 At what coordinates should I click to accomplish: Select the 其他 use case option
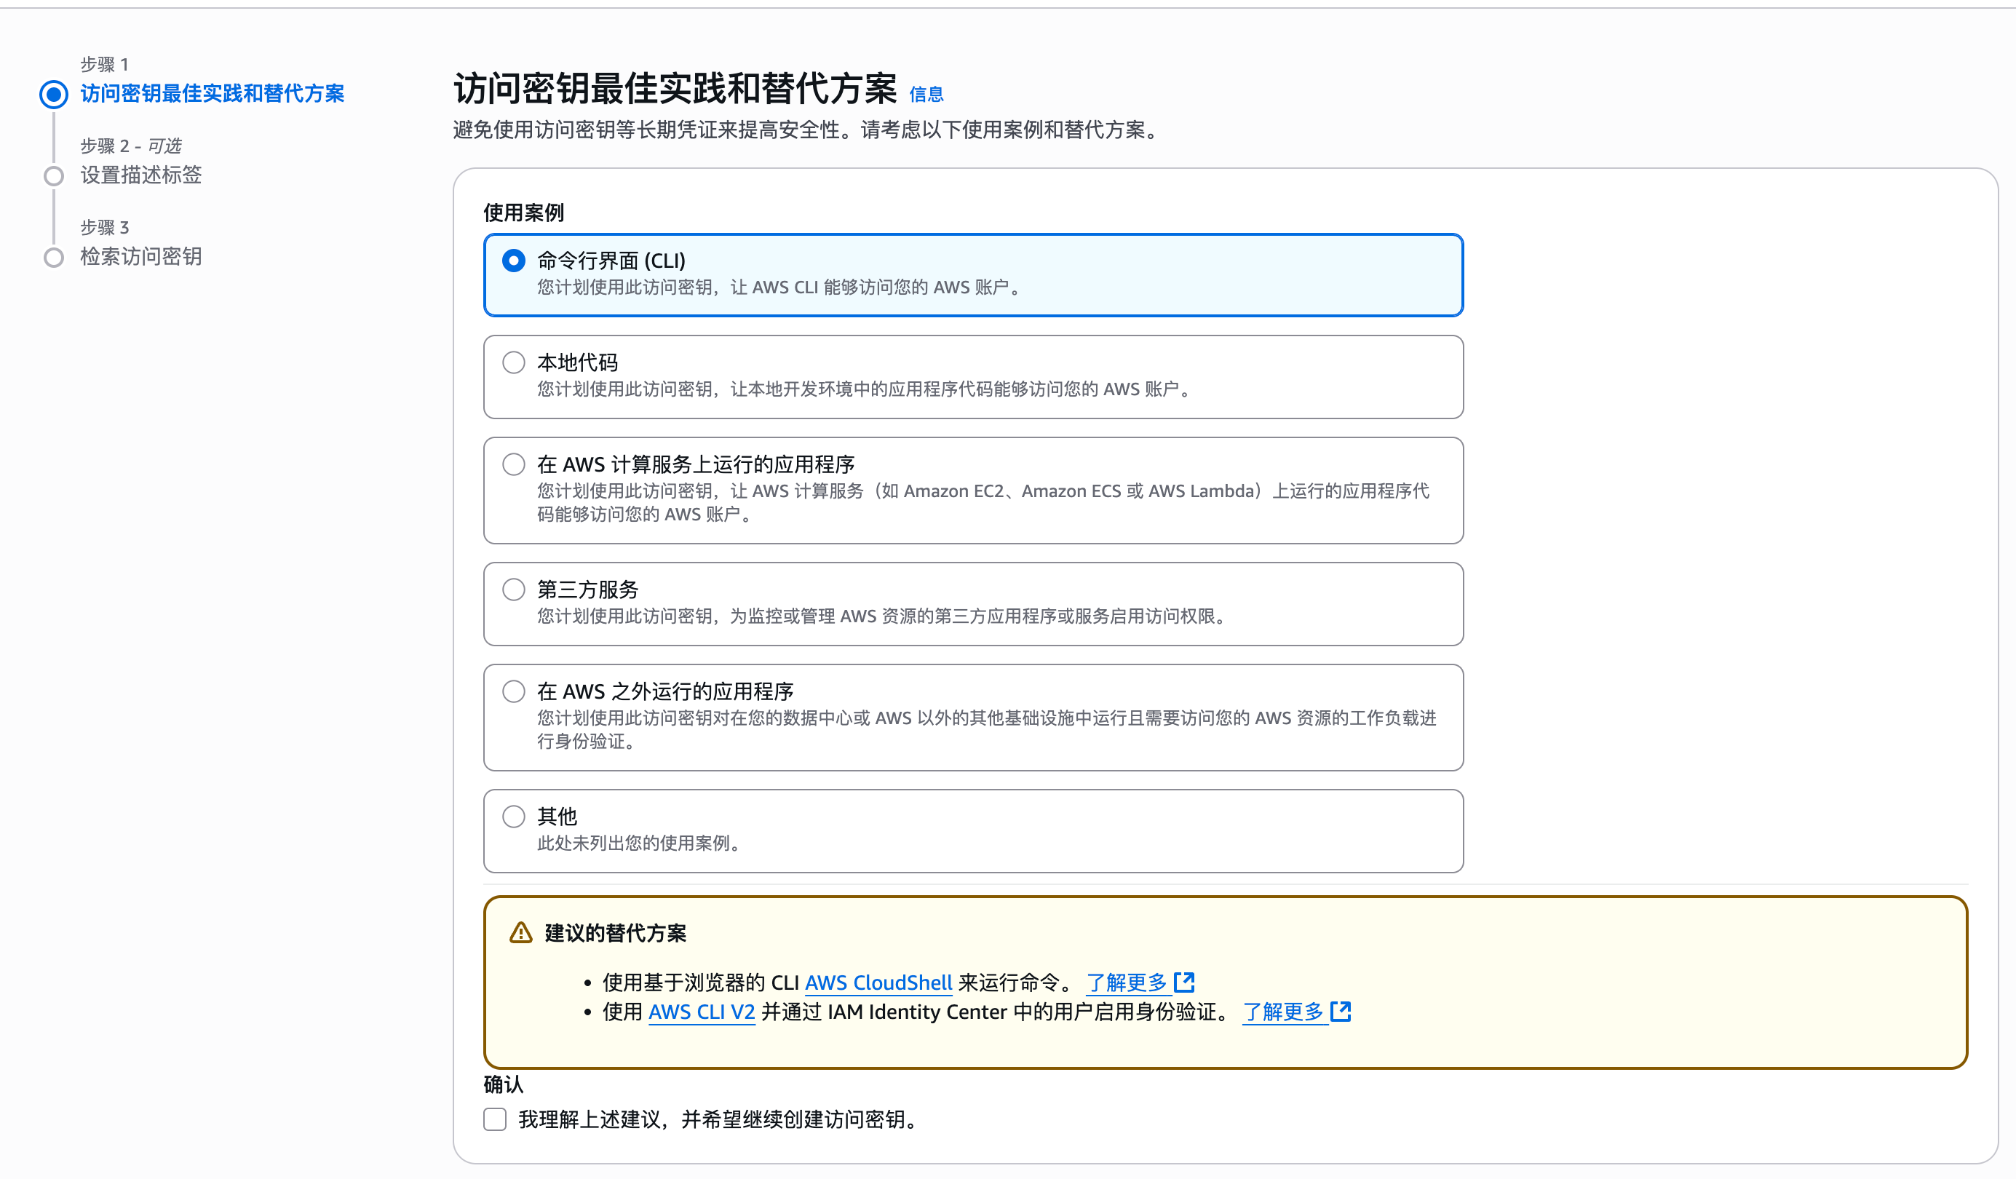coord(514,816)
